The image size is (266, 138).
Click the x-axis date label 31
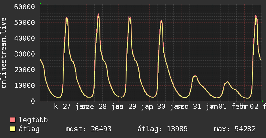[197, 107]
